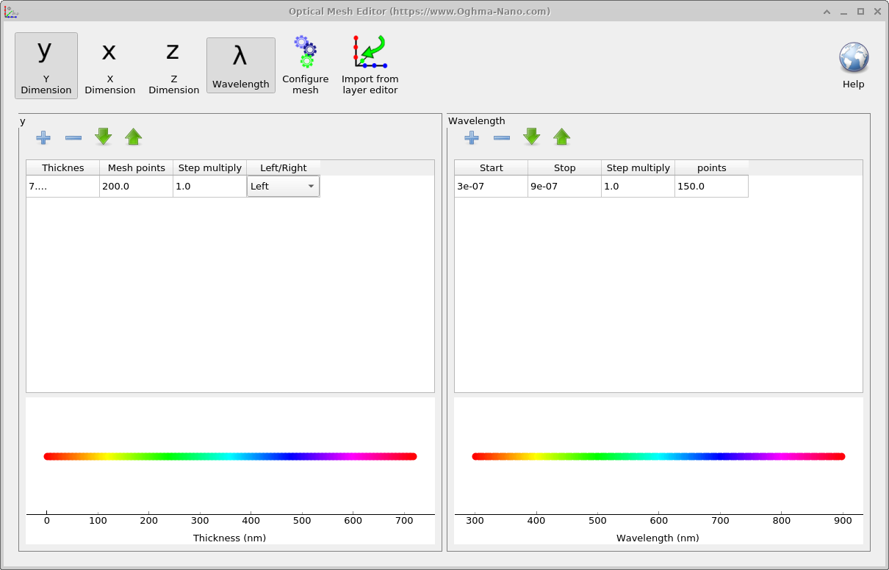Edit the Stop value 9e-07
Screen dimensions: 889x570
pyautogui.click(x=564, y=186)
